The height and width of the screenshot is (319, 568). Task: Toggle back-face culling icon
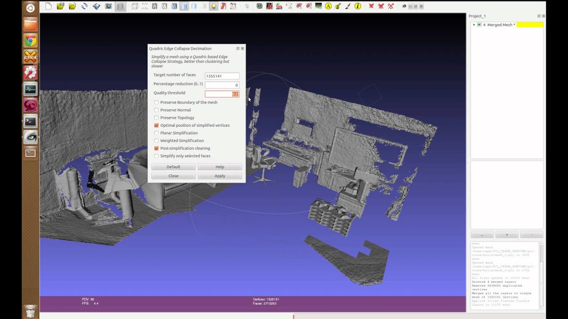tap(233, 6)
